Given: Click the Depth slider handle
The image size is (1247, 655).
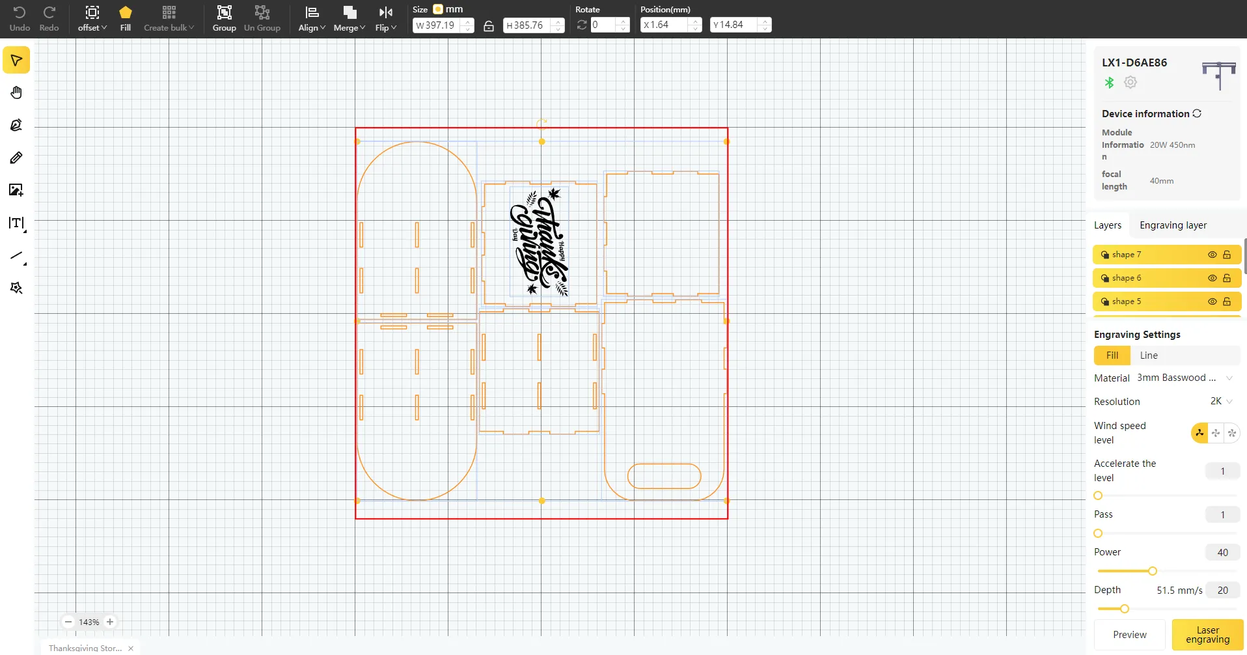Looking at the screenshot, I should point(1125,609).
